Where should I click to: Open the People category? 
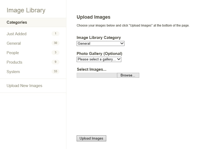(x=13, y=53)
